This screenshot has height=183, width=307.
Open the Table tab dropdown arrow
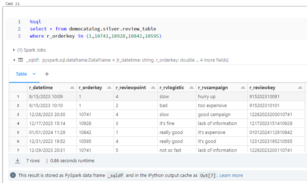click(34, 74)
